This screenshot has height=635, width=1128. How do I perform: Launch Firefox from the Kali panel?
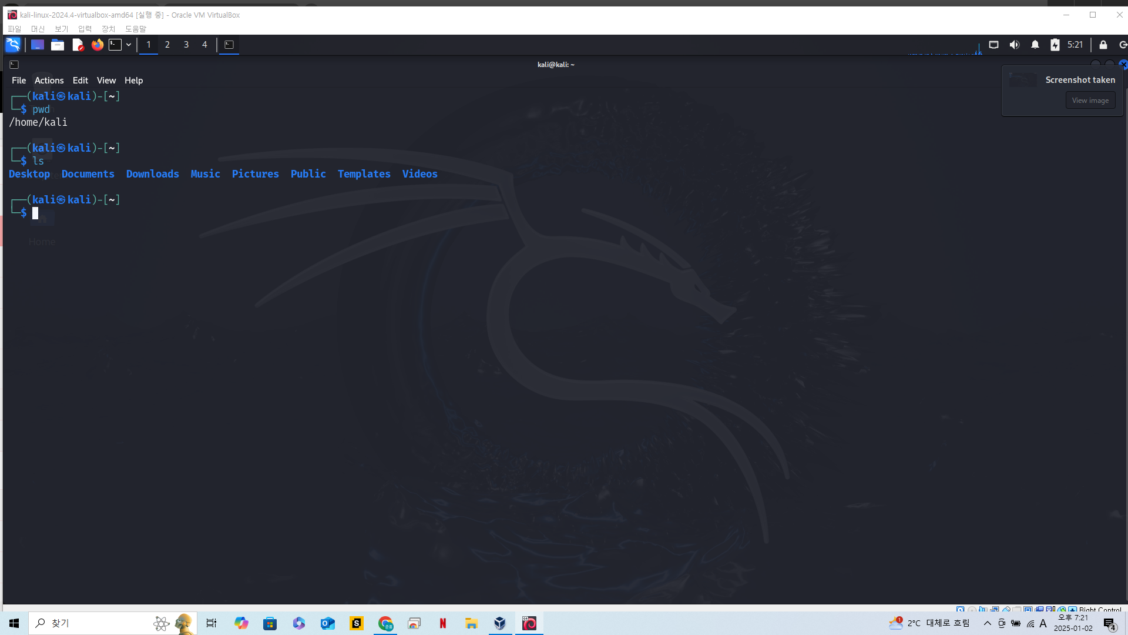98,45
